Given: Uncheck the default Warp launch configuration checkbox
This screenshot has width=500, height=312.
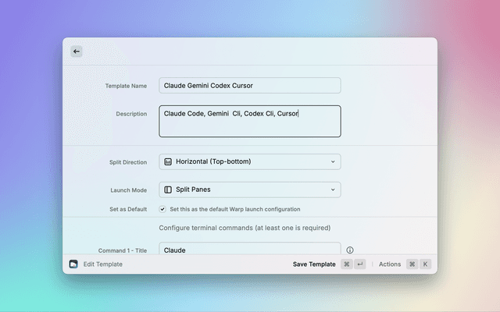Looking at the screenshot, I should coord(162,209).
